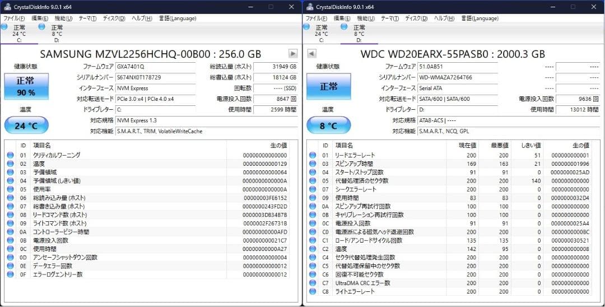
Task: Click status icon for 代替処理済のセクタ数 row
Action: click(313, 180)
